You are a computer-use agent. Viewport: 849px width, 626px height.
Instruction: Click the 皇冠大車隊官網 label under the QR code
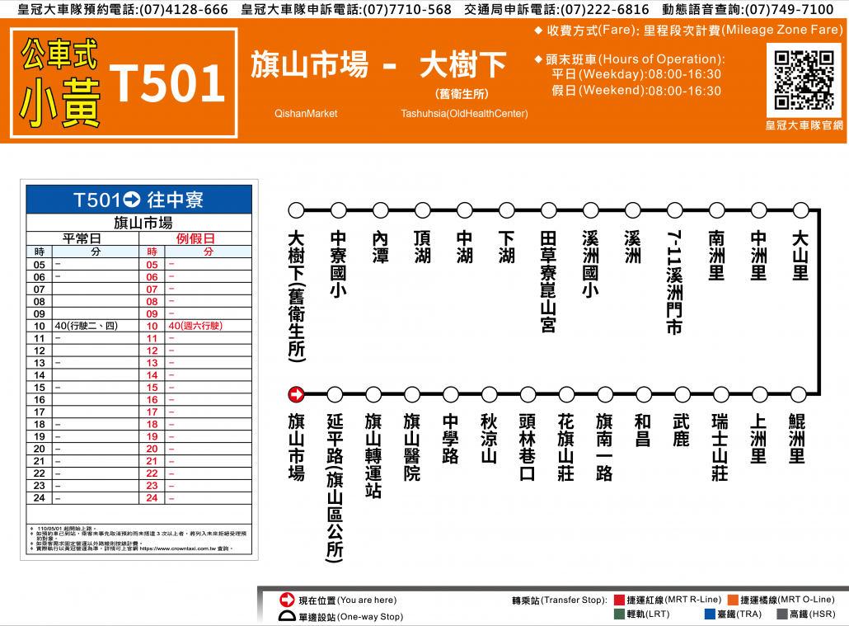(804, 125)
